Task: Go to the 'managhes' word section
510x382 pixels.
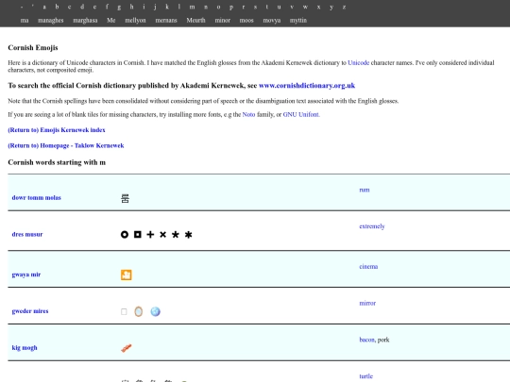Action: point(51,20)
